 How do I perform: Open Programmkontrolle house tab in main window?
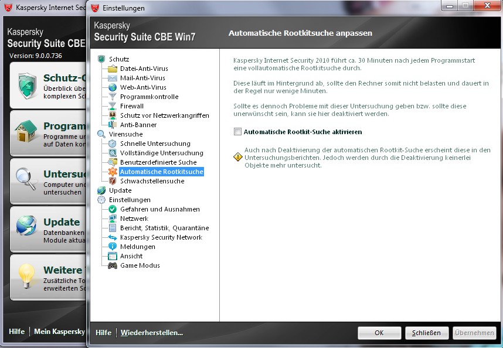click(48, 134)
